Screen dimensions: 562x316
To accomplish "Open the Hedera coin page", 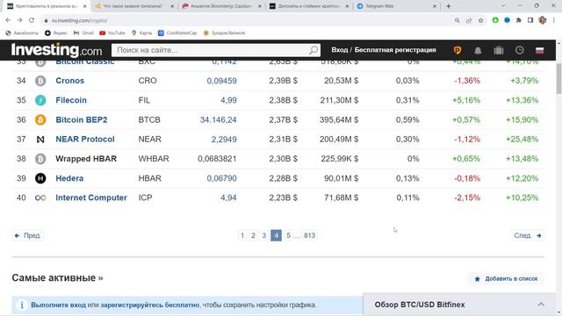I will pos(69,178).
